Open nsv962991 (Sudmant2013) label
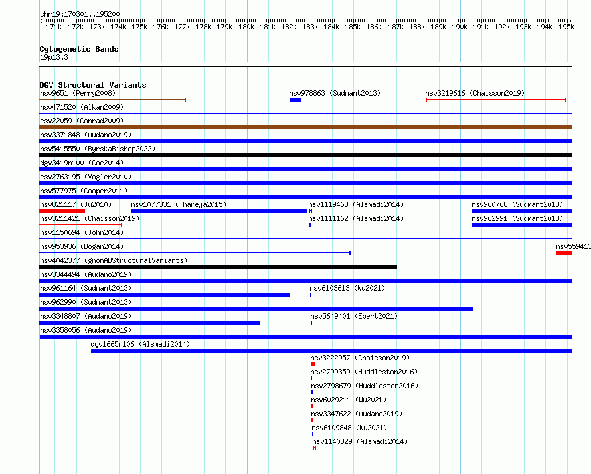The height and width of the screenshot is (474, 591). click(x=517, y=218)
